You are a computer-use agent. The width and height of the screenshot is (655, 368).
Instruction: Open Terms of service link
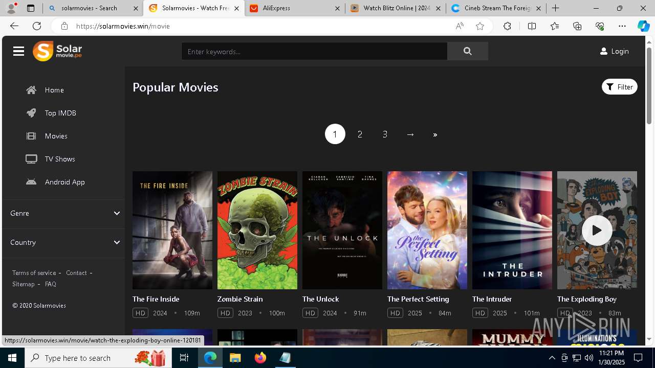34,273
